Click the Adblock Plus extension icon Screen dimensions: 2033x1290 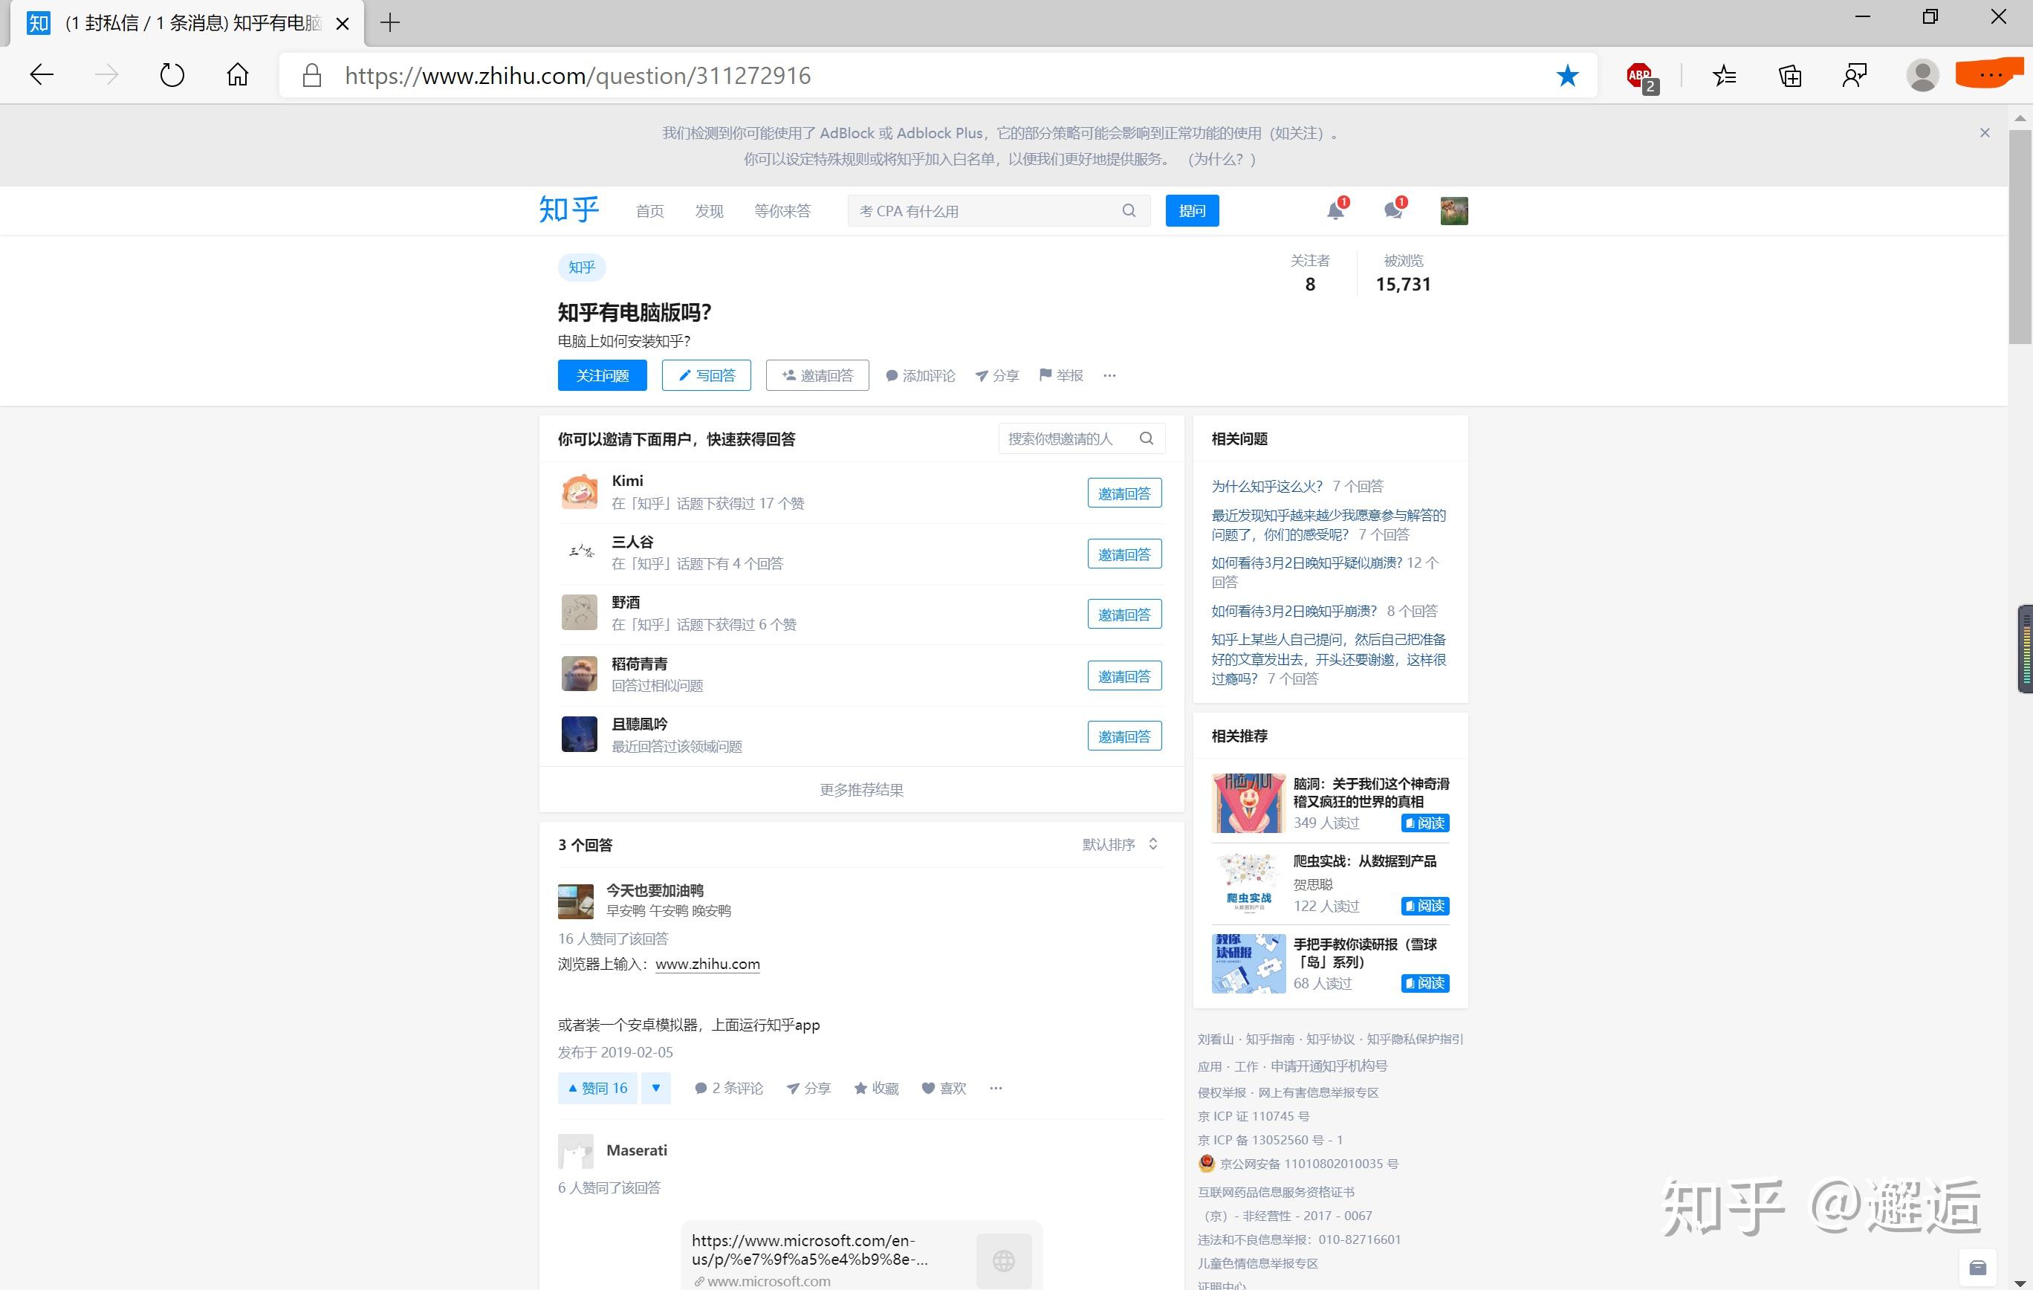[x=1641, y=76]
